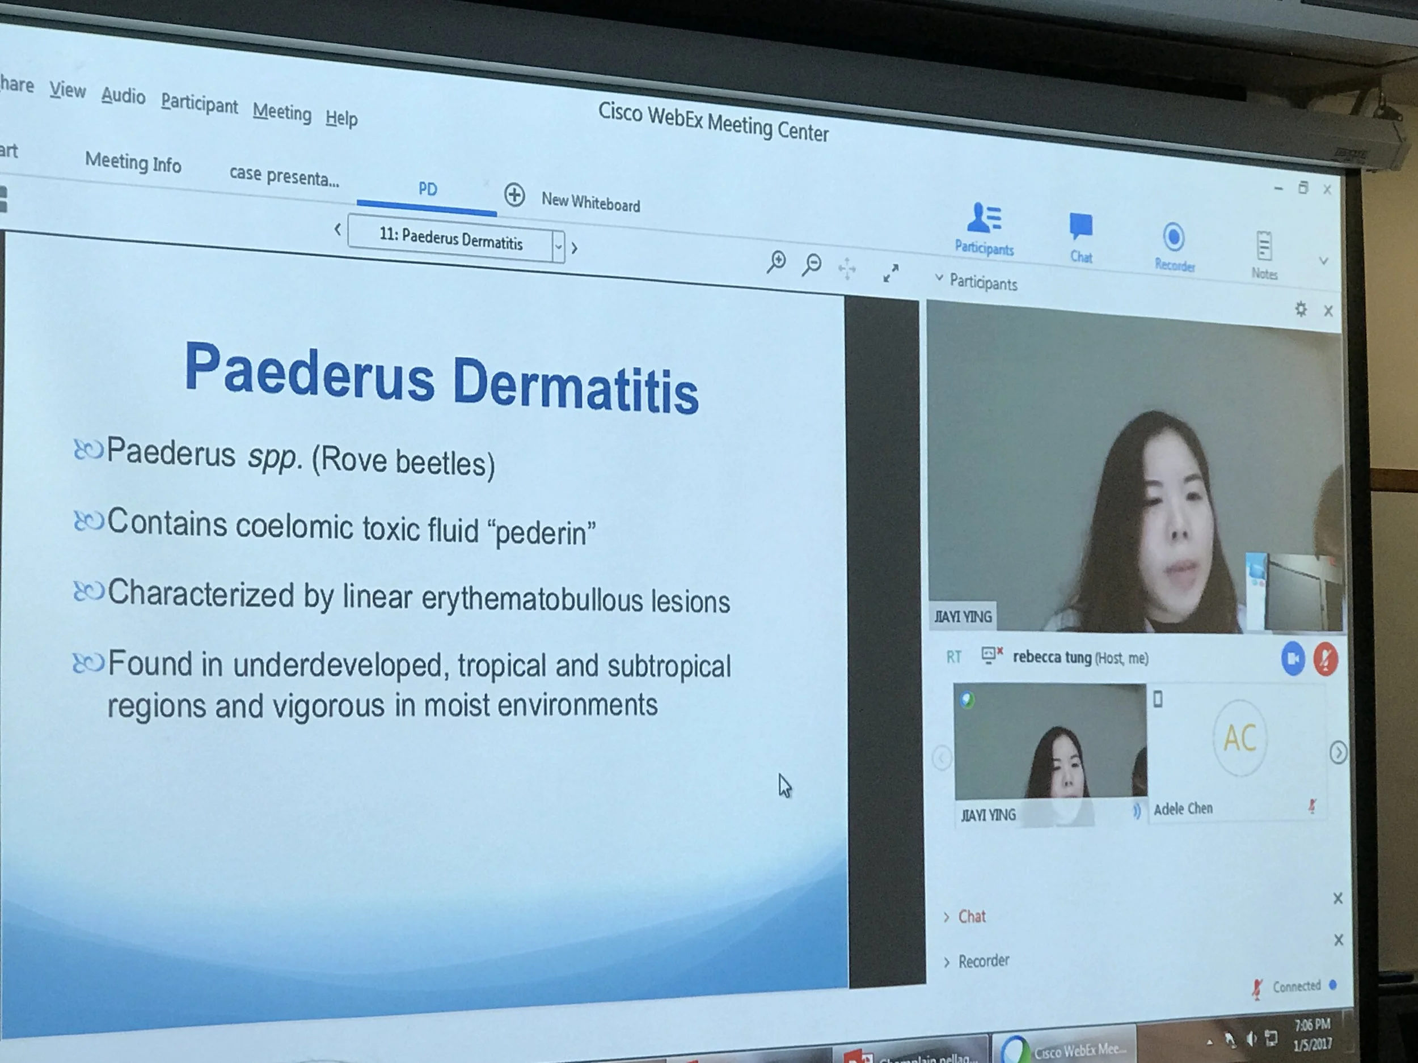Enter full-screen view of the slide

891,273
